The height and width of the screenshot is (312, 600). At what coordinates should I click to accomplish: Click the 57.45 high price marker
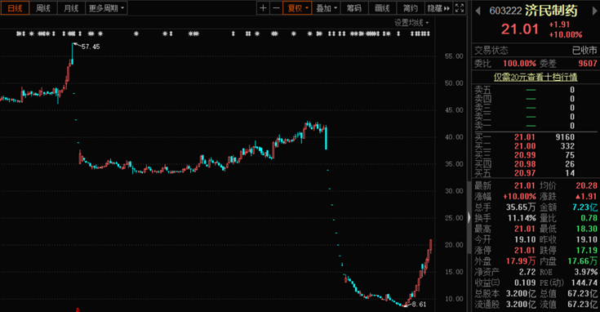[x=91, y=47]
